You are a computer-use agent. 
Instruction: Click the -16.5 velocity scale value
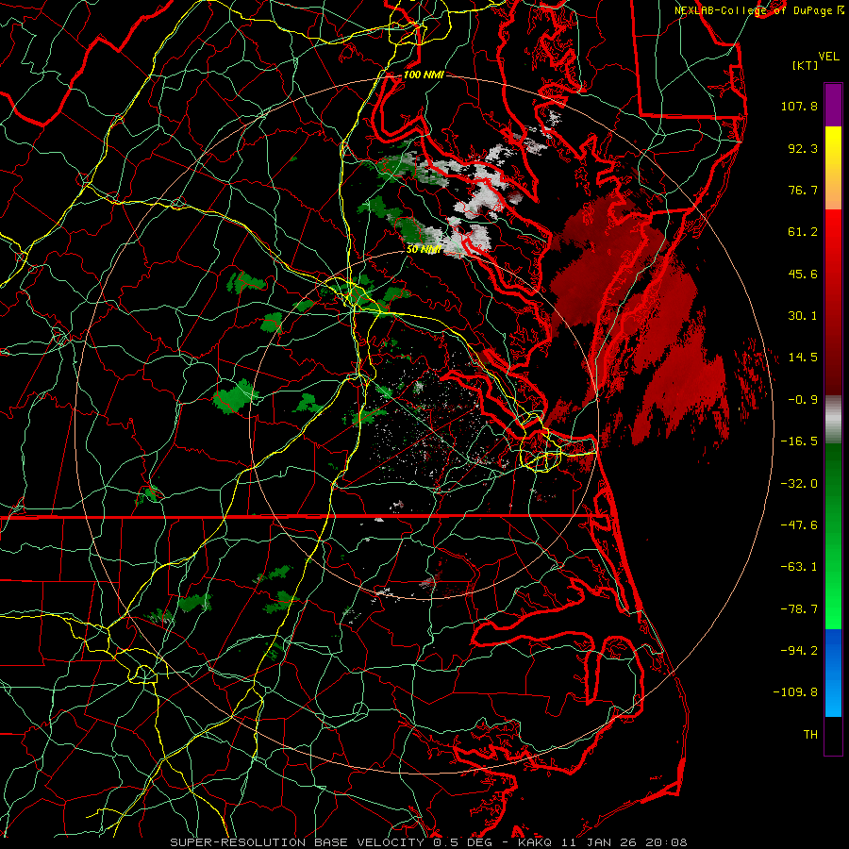pos(799,441)
